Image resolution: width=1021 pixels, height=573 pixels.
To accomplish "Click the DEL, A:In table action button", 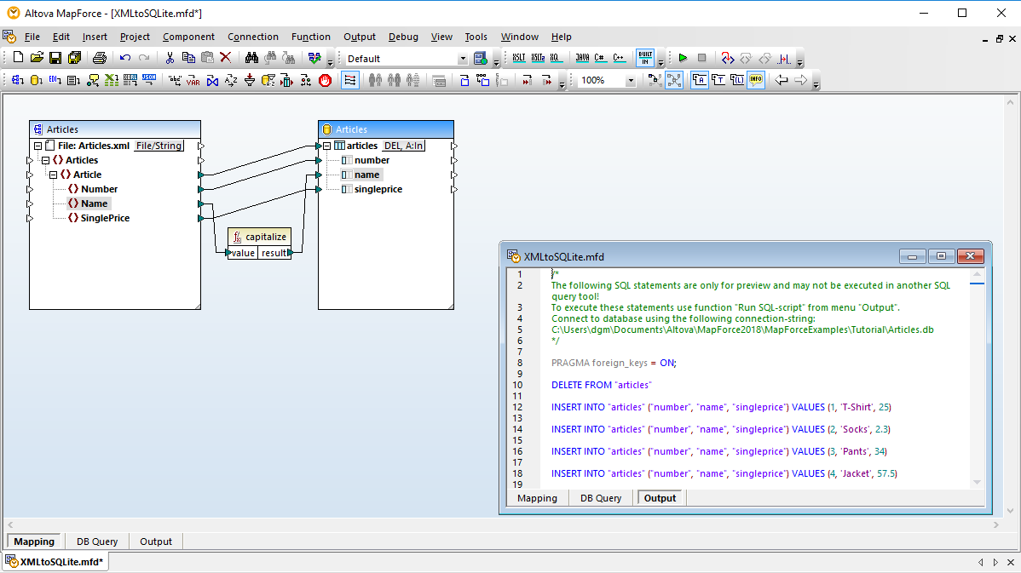I will (403, 146).
